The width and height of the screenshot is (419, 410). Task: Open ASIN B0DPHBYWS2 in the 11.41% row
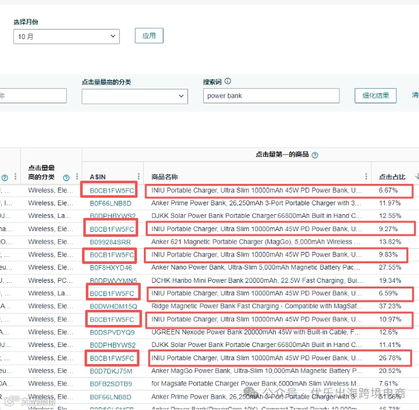click(x=112, y=345)
